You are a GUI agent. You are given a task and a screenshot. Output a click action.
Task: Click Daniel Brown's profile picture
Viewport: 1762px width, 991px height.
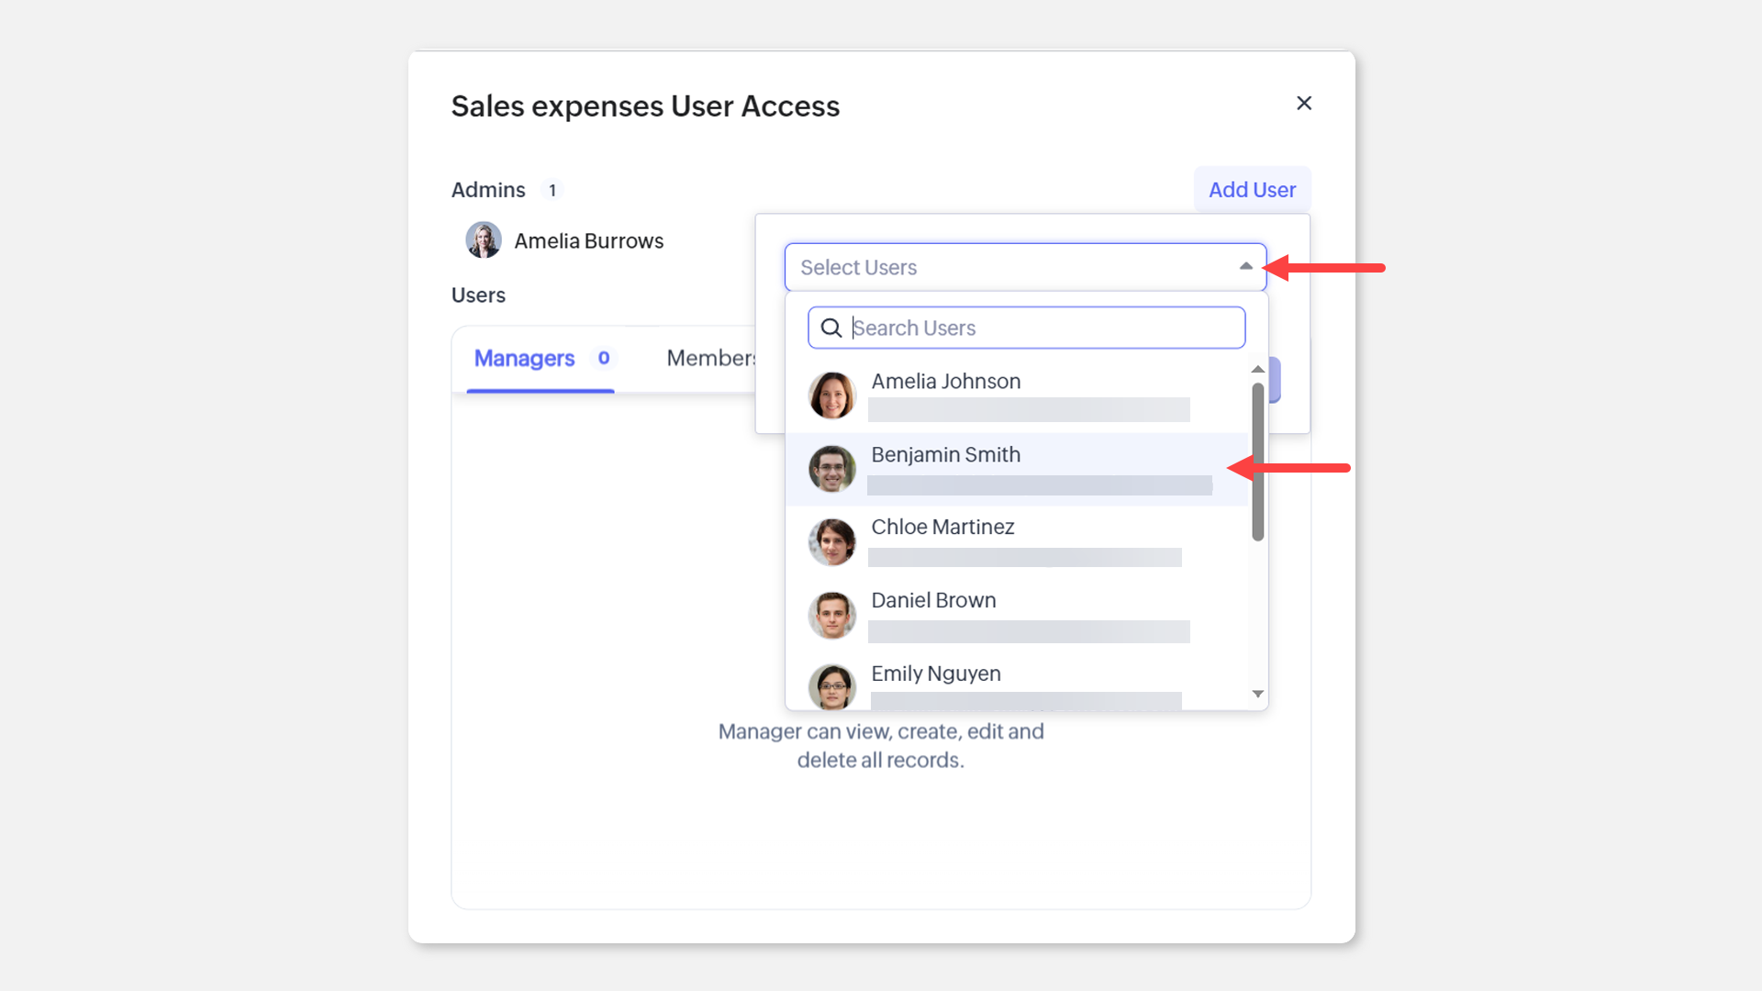pos(831,615)
